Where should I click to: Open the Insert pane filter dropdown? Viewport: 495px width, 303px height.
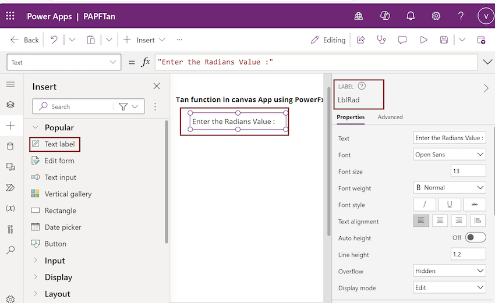coord(129,107)
